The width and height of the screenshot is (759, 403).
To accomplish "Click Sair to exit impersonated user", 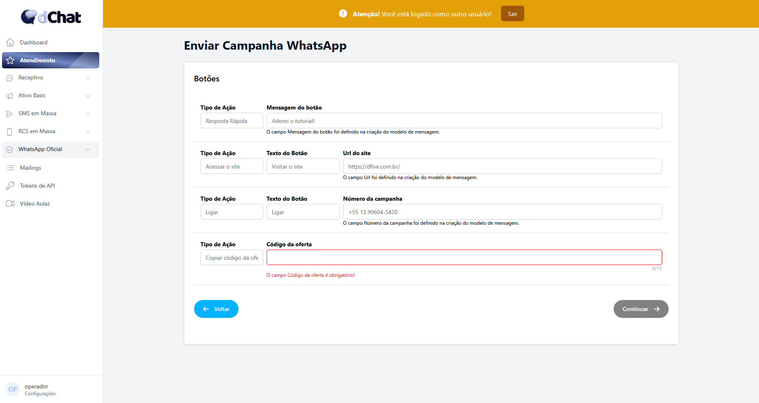I will [x=512, y=14].
